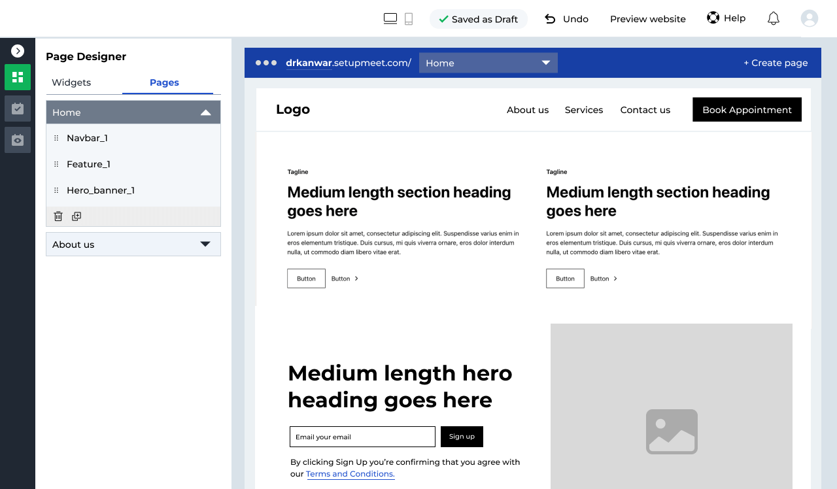Open Help from the lifebuoy icon
This screenshot has width=837, height=489.
[x=713, y=18]
